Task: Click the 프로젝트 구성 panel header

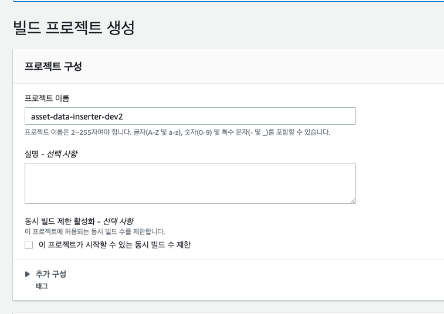Action: 53,66
